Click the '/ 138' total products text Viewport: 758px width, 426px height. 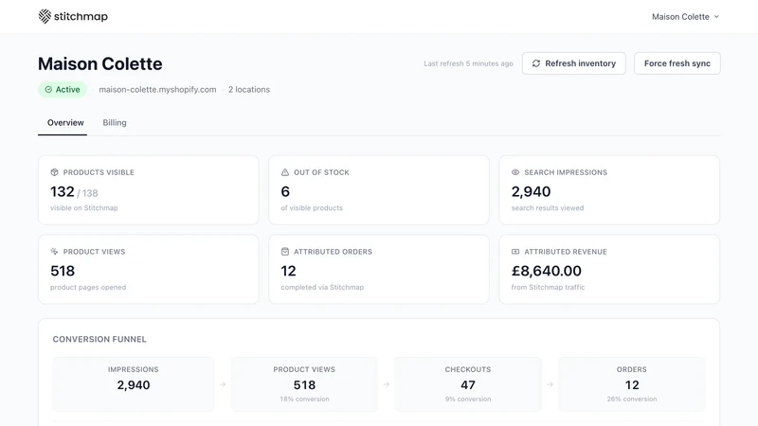[x=87, y=193]
